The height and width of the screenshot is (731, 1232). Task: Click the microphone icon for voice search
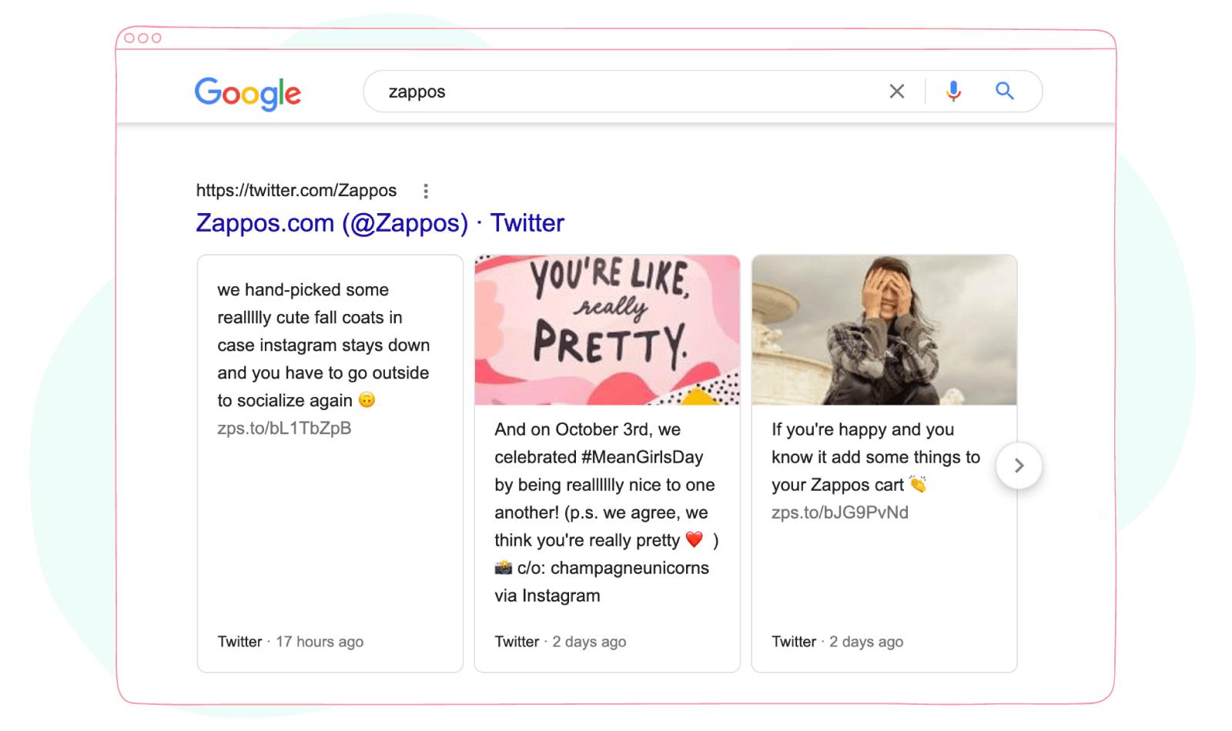[953, 91]
